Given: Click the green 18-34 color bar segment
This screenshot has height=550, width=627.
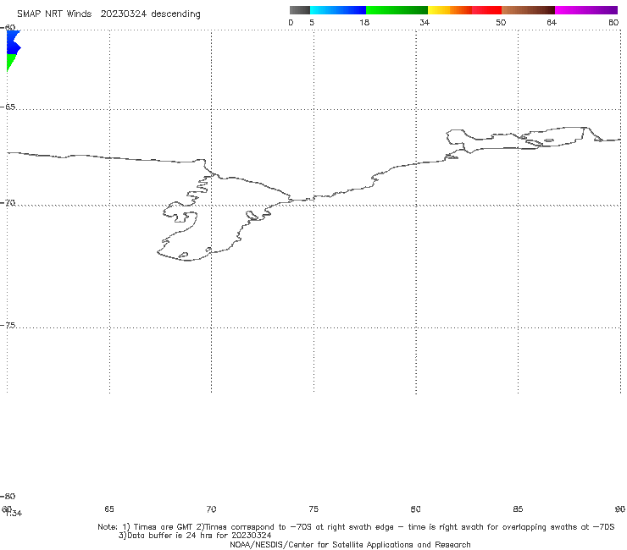Looking at the screenshot, I should tap(397, 10).
